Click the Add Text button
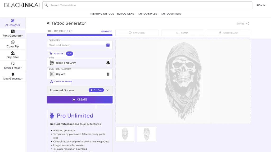The height and width of the screenshot is (152, 271). click(x=57, y=54)
